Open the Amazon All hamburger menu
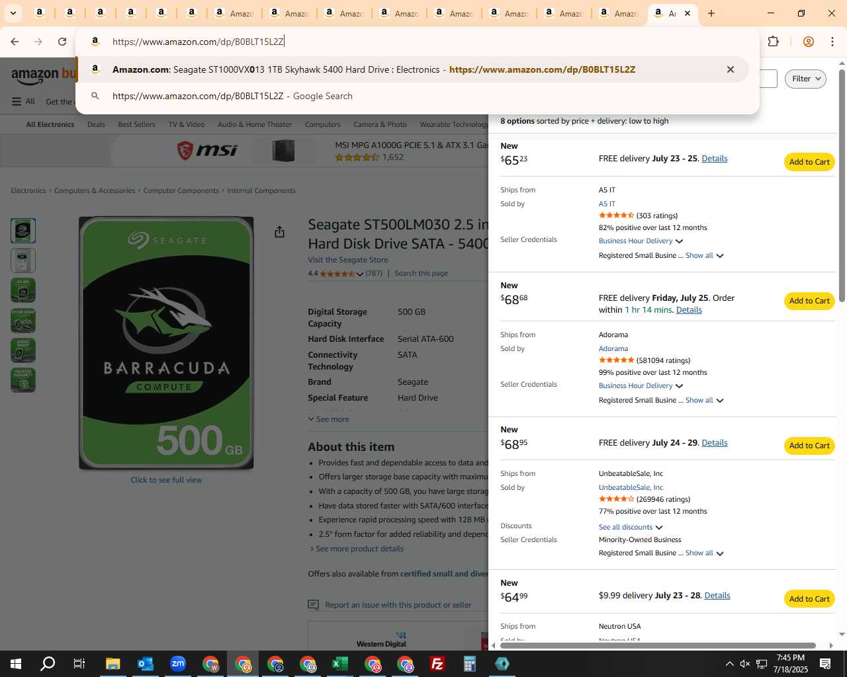The width and height of the screenshot is (847, 677). (x=23, y=101)
